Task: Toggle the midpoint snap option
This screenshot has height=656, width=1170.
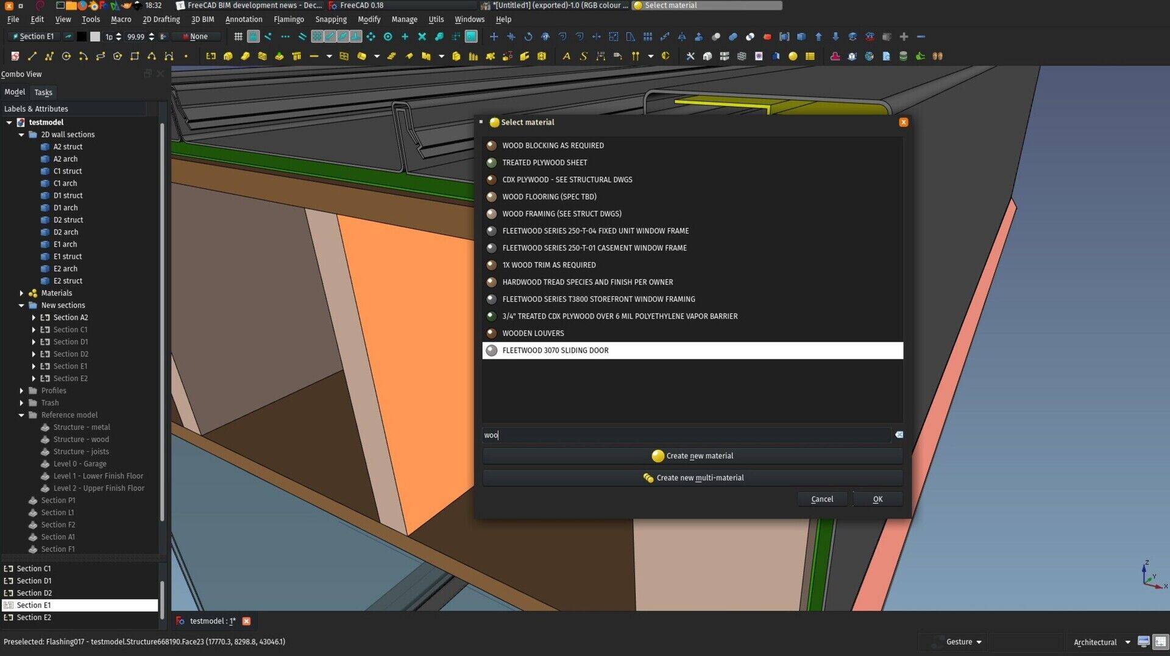Action: pyautogui.click(x=285, y=37)
